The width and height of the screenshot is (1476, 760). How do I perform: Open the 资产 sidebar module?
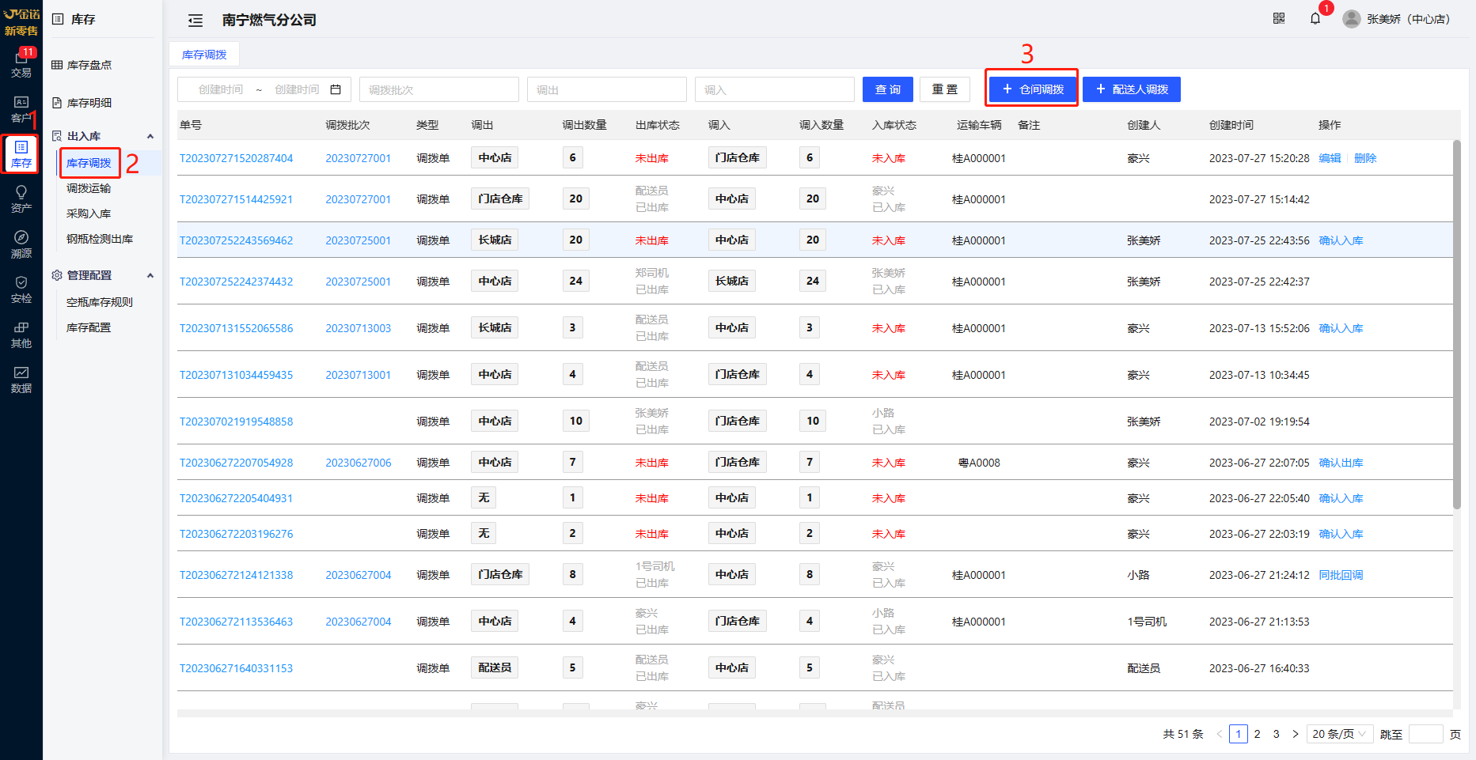tap(21, 199)
